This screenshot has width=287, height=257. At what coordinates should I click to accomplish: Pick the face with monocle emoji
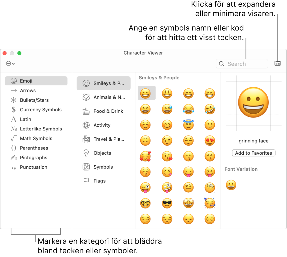coord(210,188)
